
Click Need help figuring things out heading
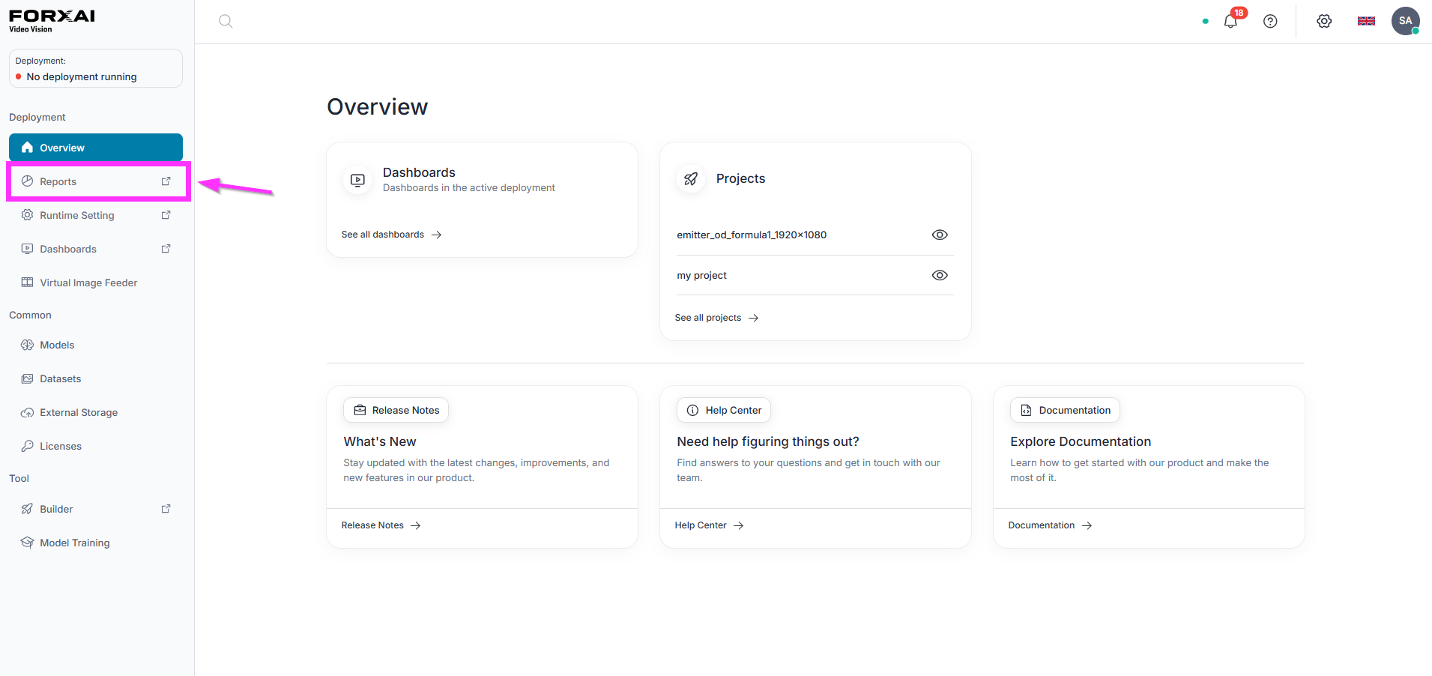tap(768, 441)
